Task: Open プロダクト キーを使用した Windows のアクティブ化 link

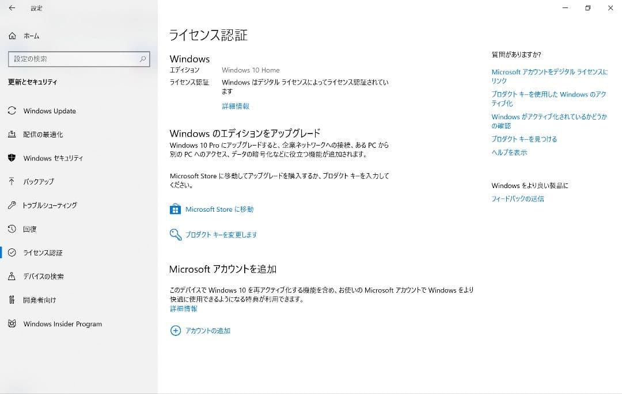Action: point(549,98)
